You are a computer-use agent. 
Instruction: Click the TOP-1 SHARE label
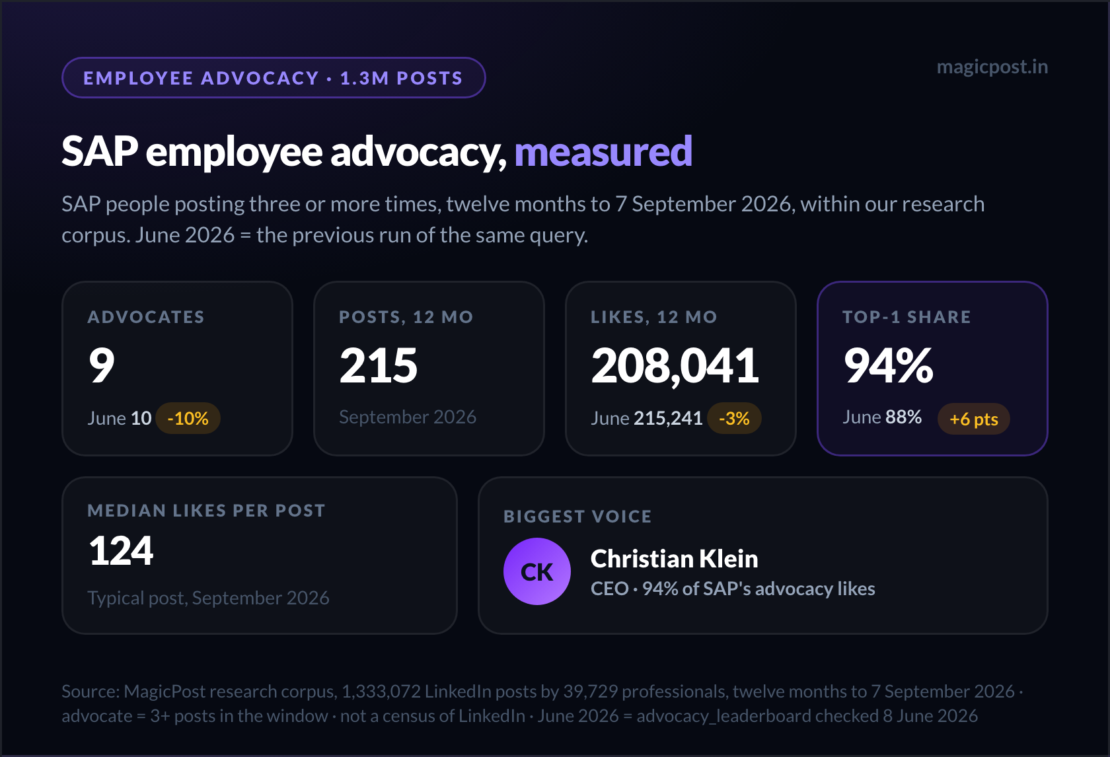906,317
